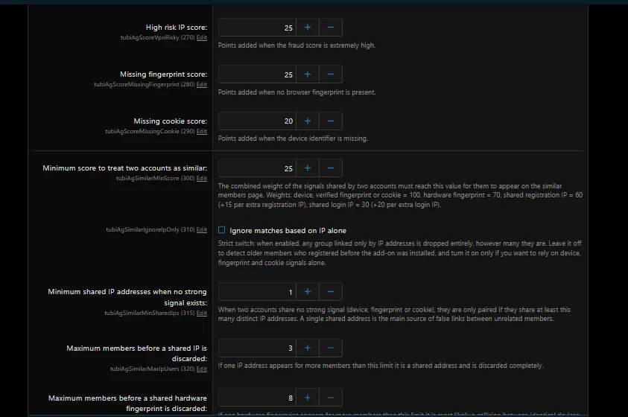
Task: Increase the Missing cookie score
Action: click(308, 121)
